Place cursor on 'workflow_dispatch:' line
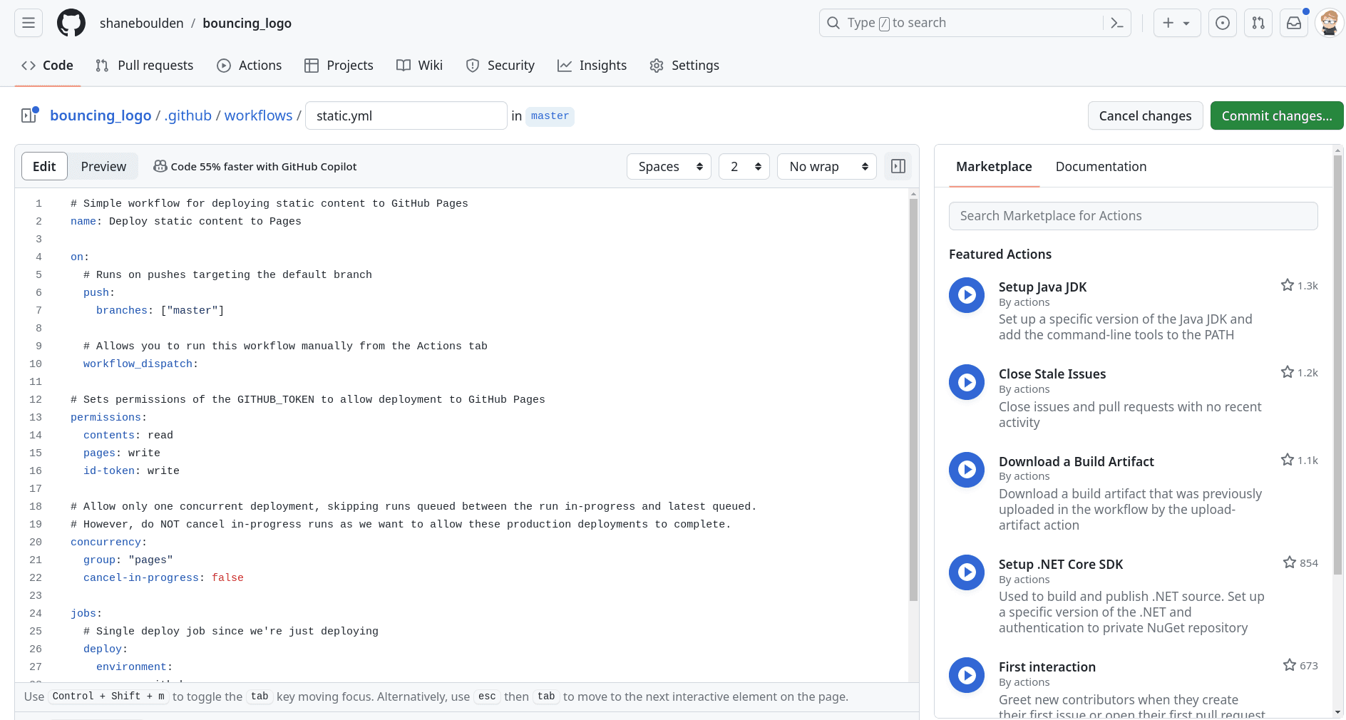The width and height of the screenshot is (1346, 720). click(140, 364)
